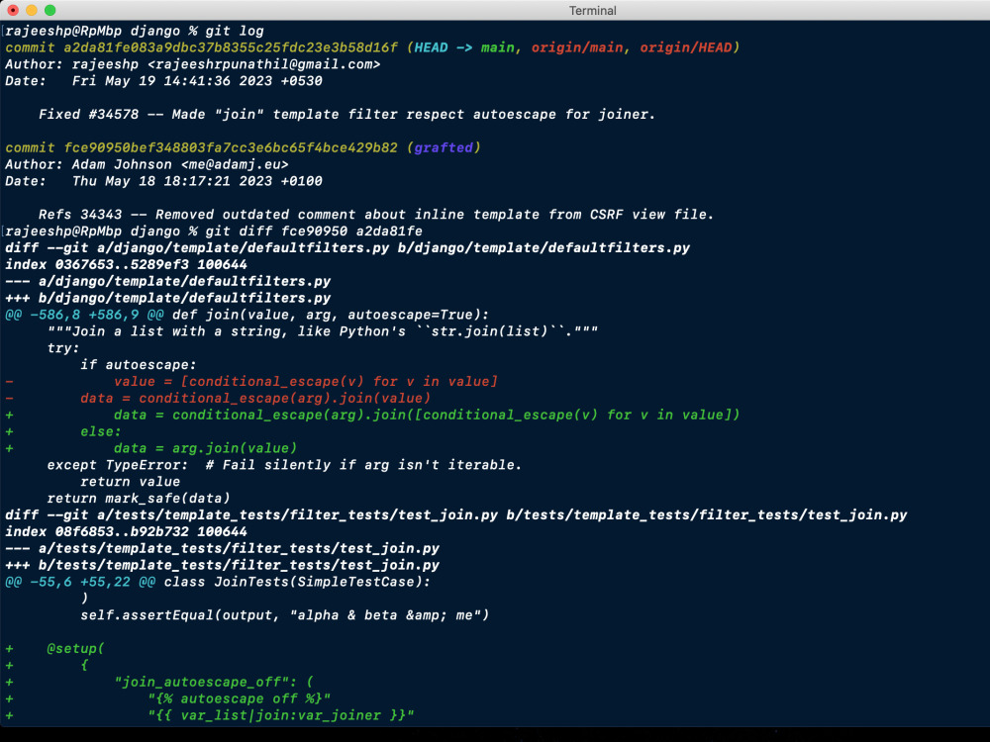
Task: Click the 'self.assertEqual(output' line
Action: click(285, 615)
